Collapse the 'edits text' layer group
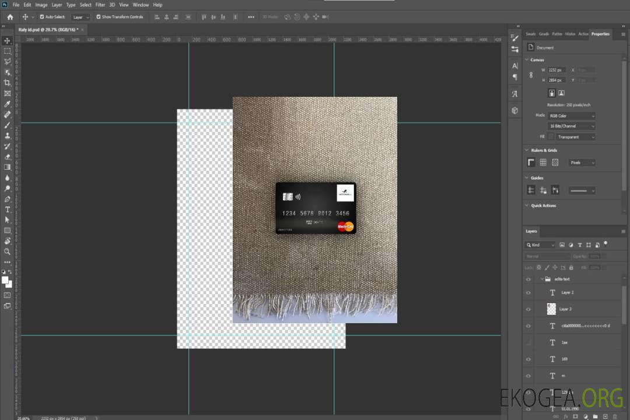The width and height of the screenshot is (630, 420). [x=542, y=279]
